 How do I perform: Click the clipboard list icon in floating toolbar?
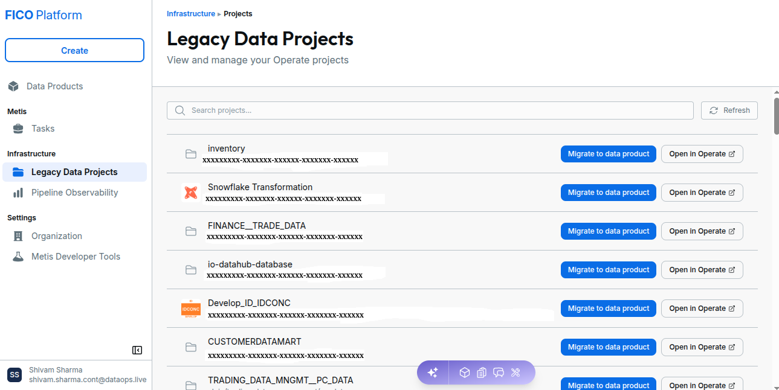click(481, 372)
